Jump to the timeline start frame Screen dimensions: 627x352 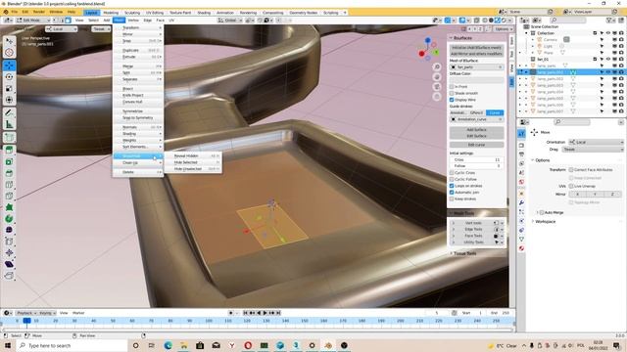click(246, 313)
